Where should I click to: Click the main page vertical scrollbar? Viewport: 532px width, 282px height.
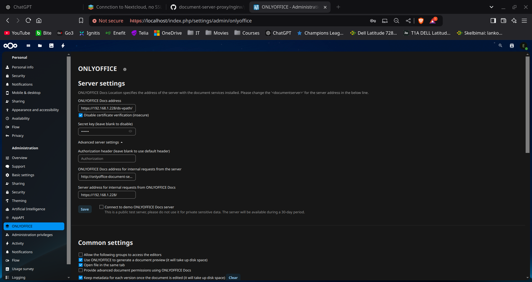click(x=527, y=105)
